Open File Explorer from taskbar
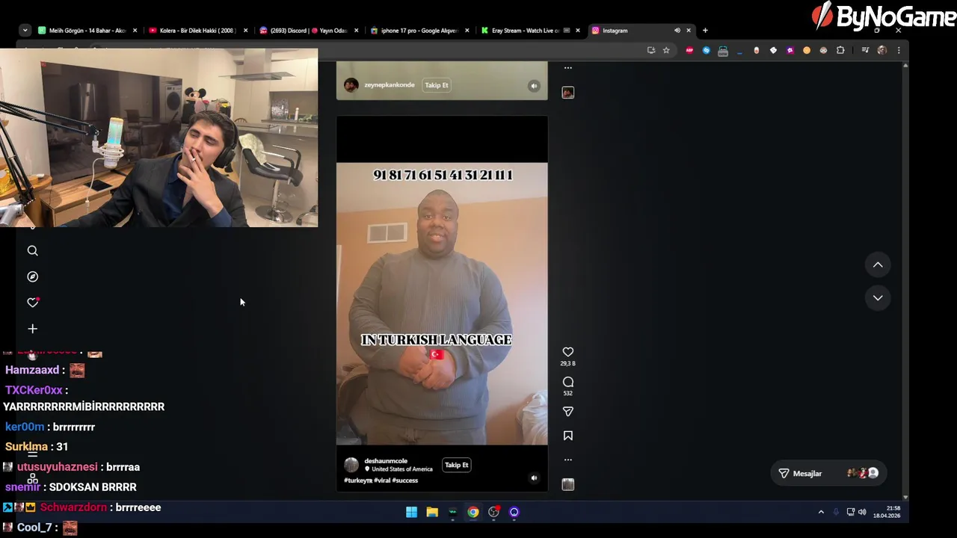The height and width of the screenshot is (538, 957). click(x=432, y=512)
